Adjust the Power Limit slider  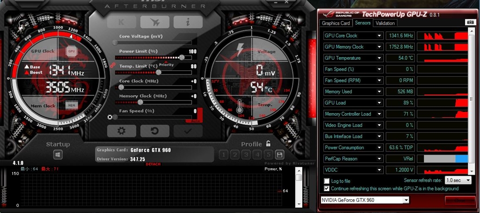click(x=153, y=57)
